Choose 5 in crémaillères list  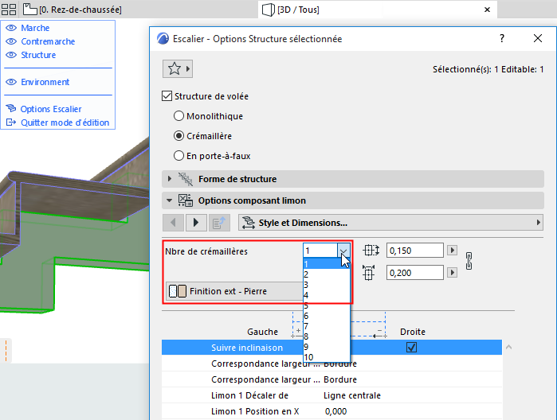pos(327,305)
